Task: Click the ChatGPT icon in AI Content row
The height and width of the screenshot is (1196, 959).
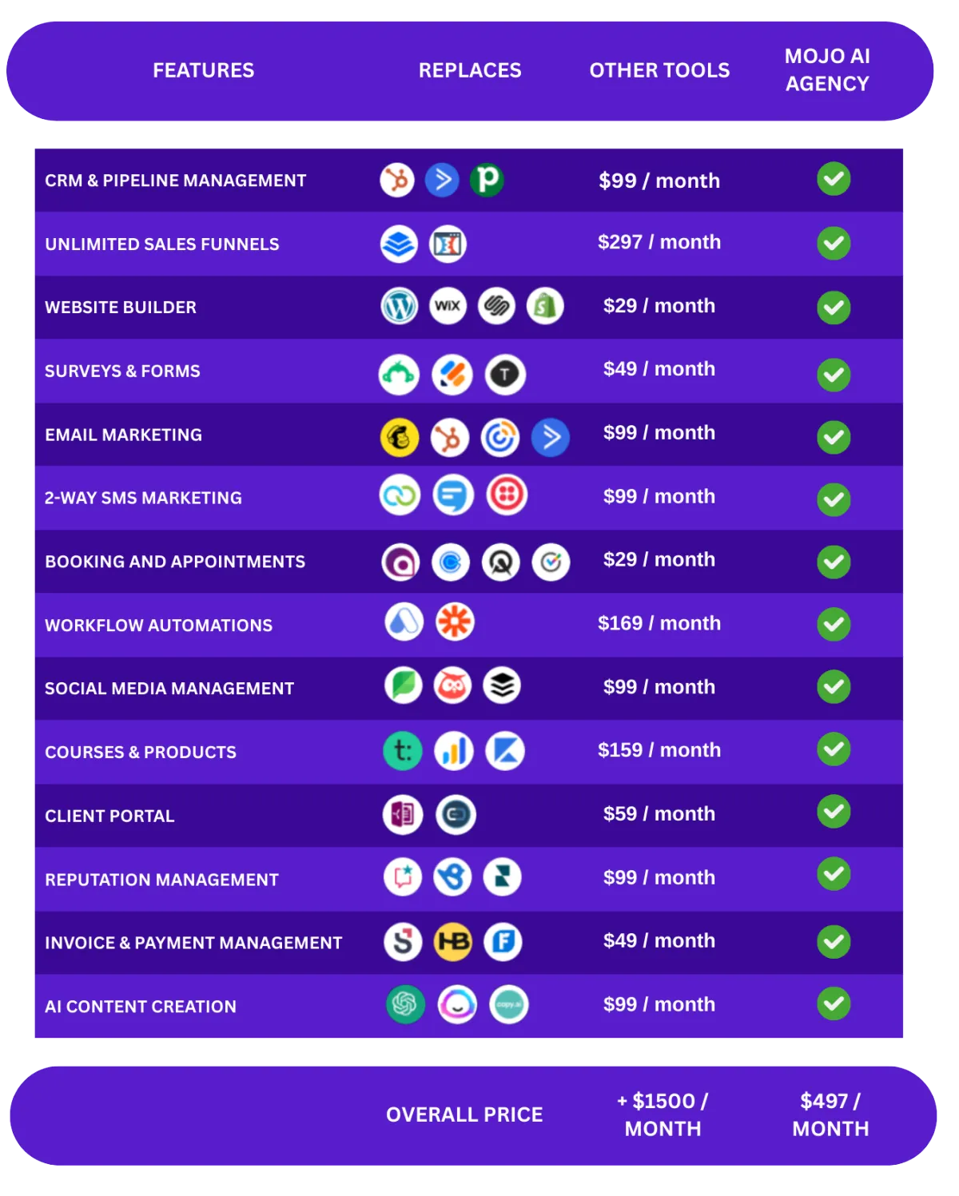Action: [x=405, y=1003]
